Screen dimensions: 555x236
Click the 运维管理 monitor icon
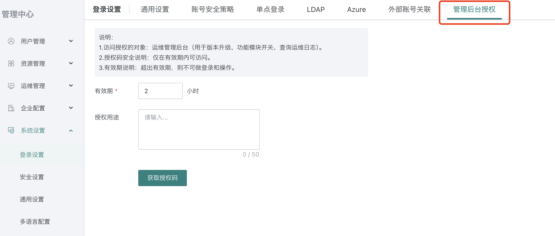[x=11, y=86]
